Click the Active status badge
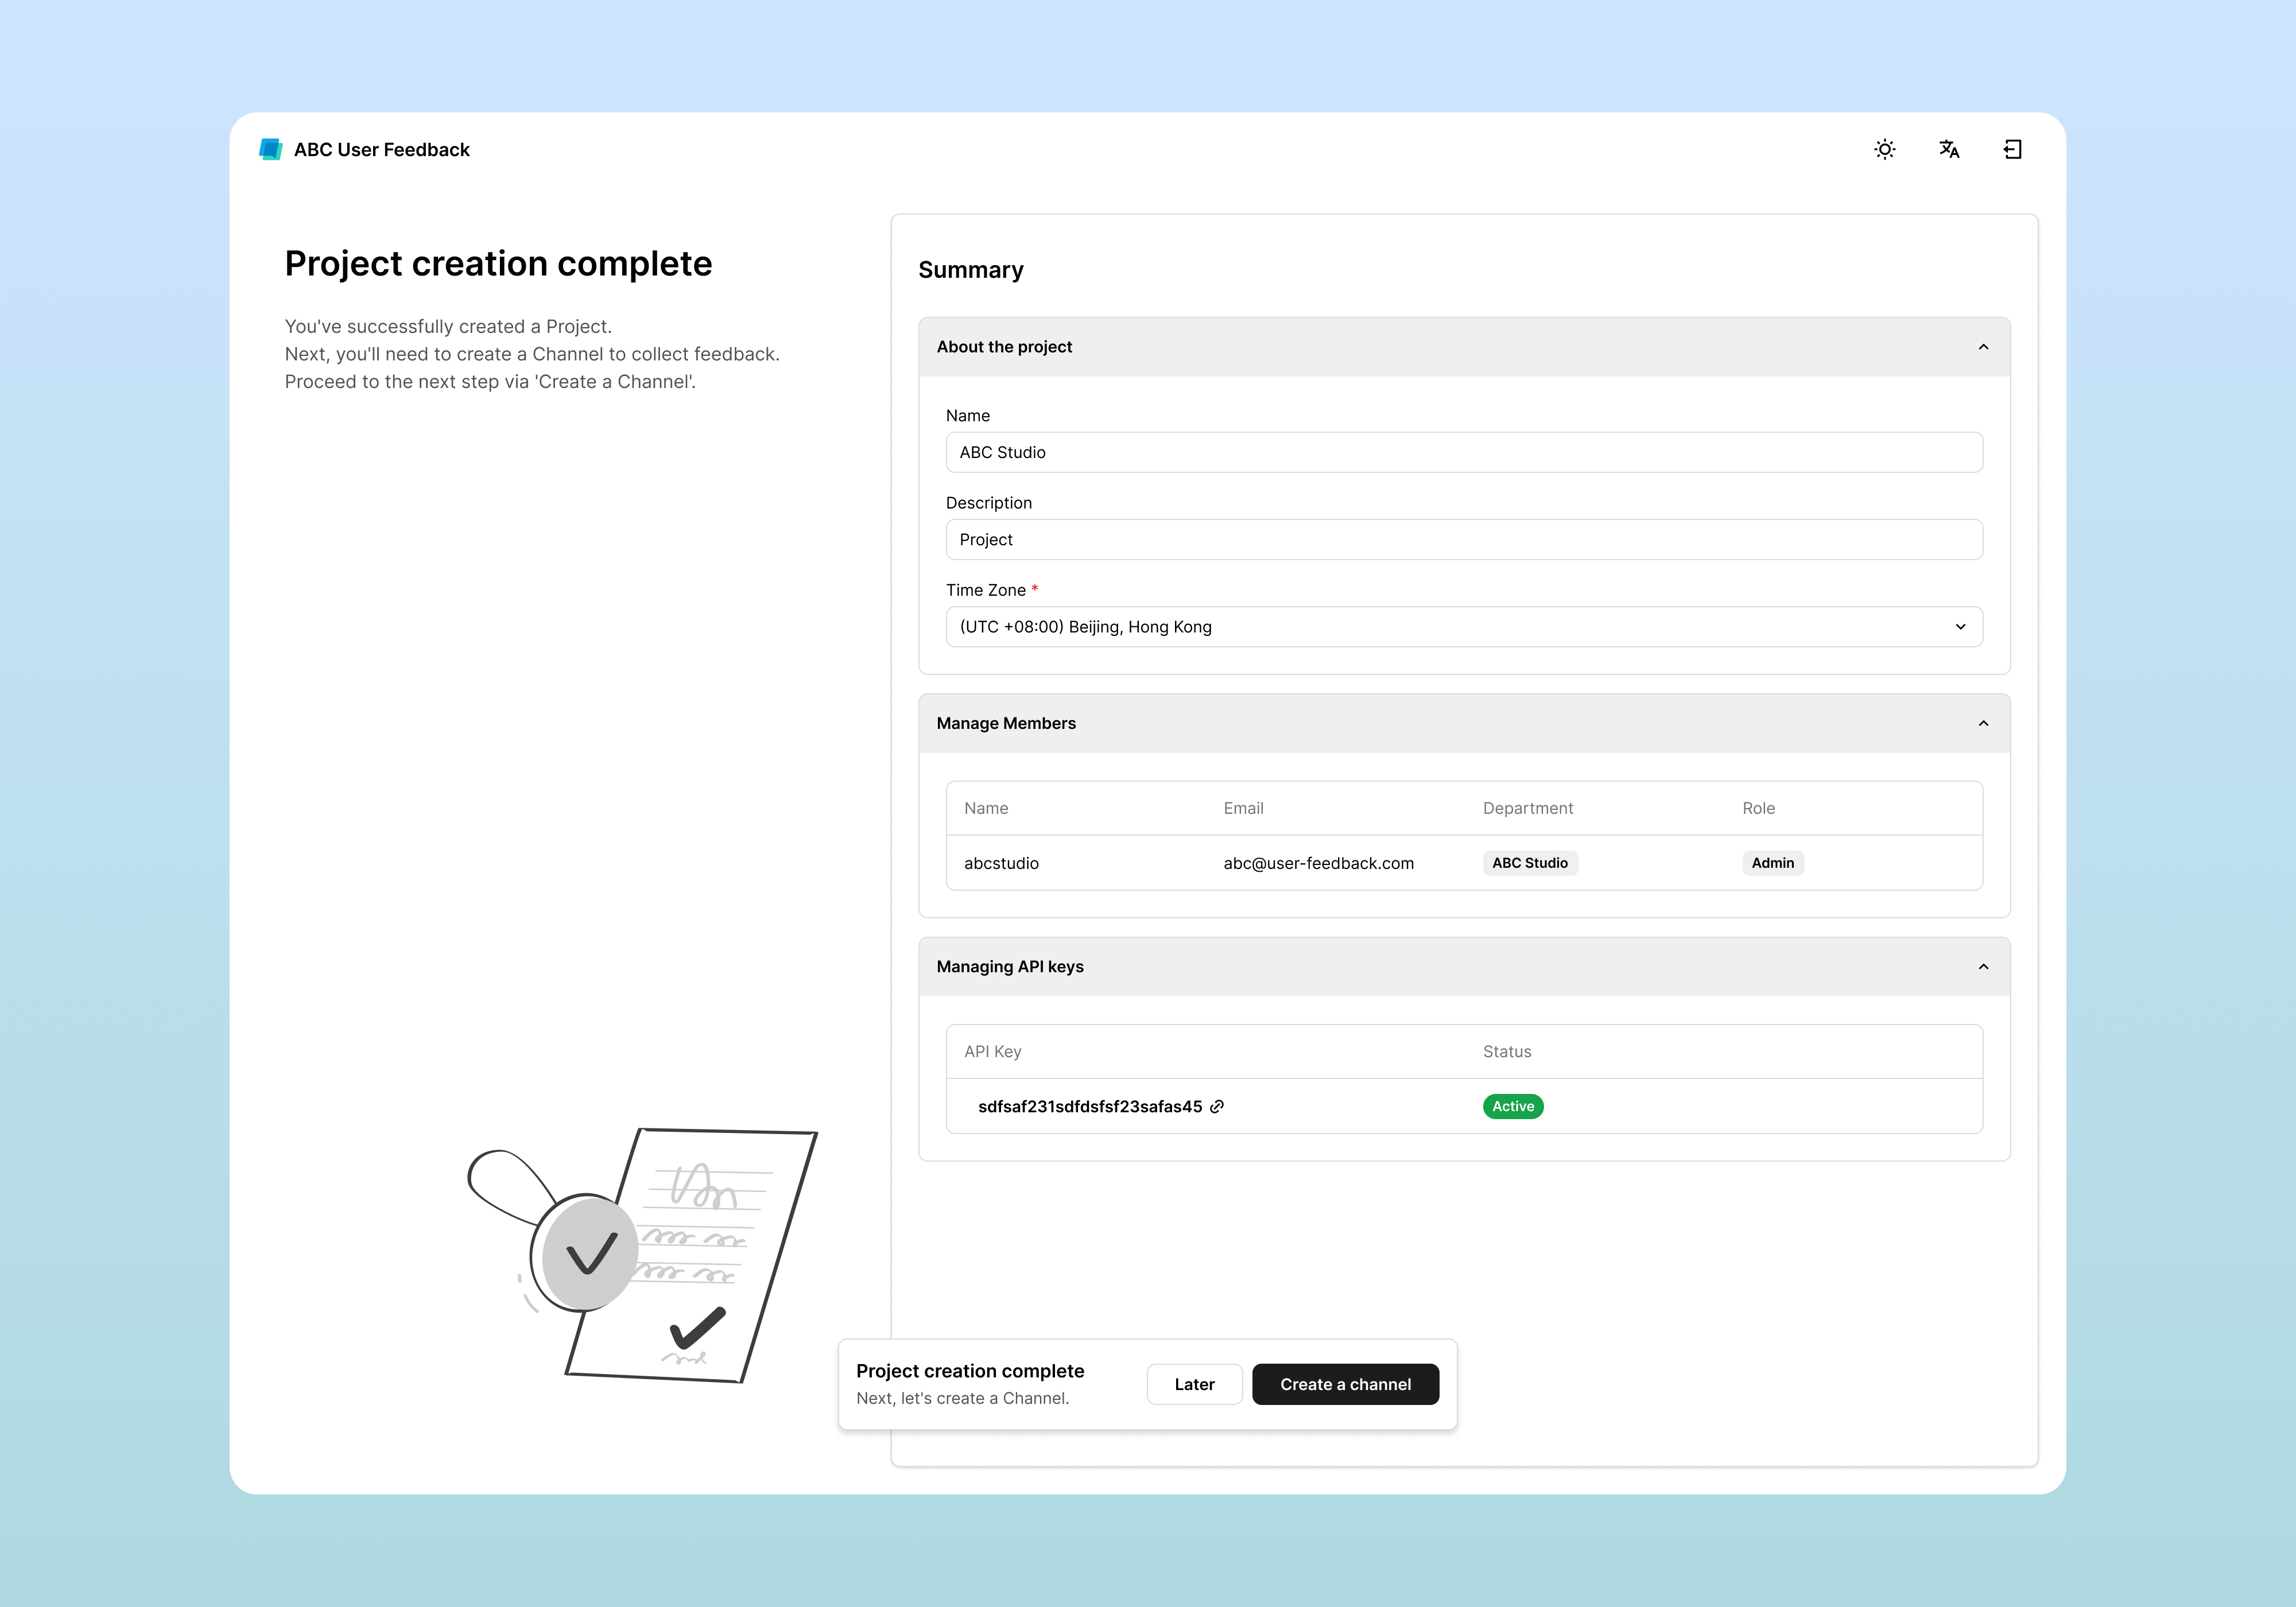This screenshot has height=1607, width=2296. coord(1512,1106)
